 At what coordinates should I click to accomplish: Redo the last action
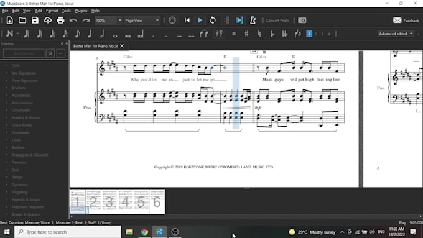[86, 21]
